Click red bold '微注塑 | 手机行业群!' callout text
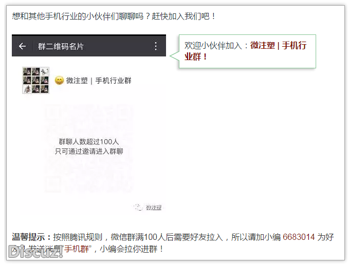This screenshot has height=264, width=348. (245, 51)
